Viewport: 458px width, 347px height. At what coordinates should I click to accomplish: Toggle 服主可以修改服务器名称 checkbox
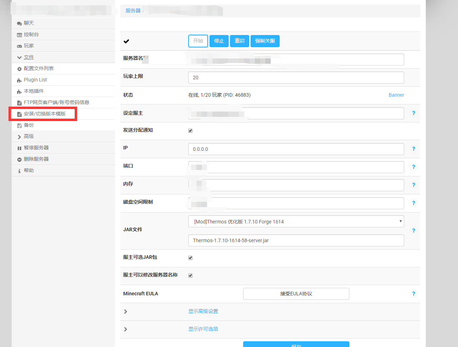190,275
